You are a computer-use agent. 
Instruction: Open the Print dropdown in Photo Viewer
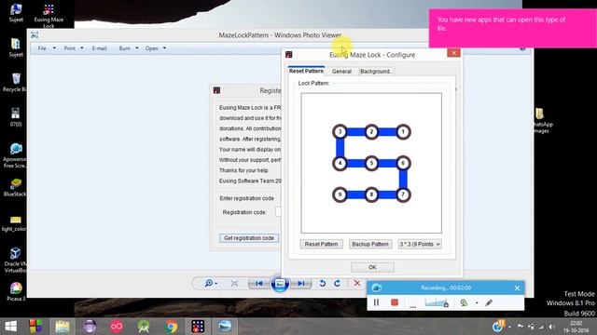[74, 48]
